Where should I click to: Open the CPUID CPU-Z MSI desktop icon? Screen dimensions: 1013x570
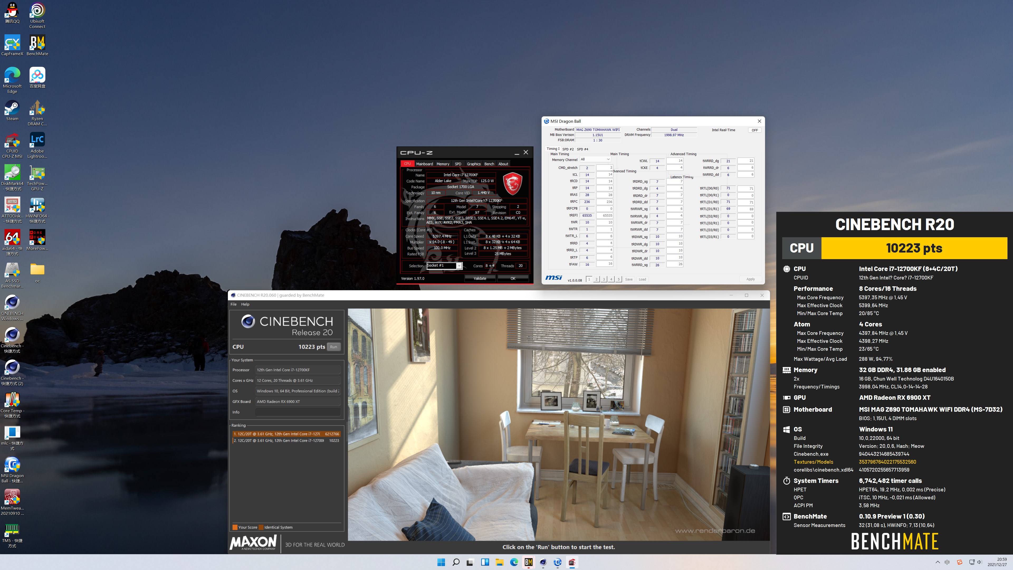point(12,145)
